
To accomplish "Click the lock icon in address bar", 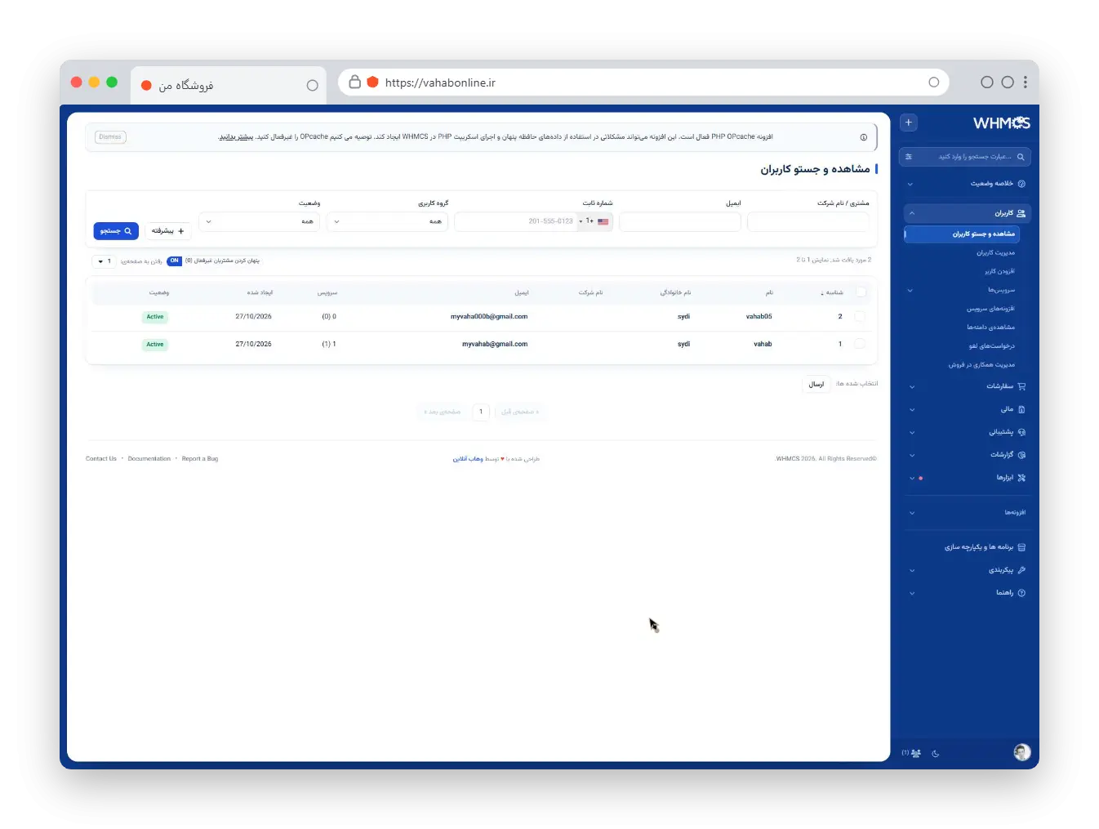I will [354, 82].
